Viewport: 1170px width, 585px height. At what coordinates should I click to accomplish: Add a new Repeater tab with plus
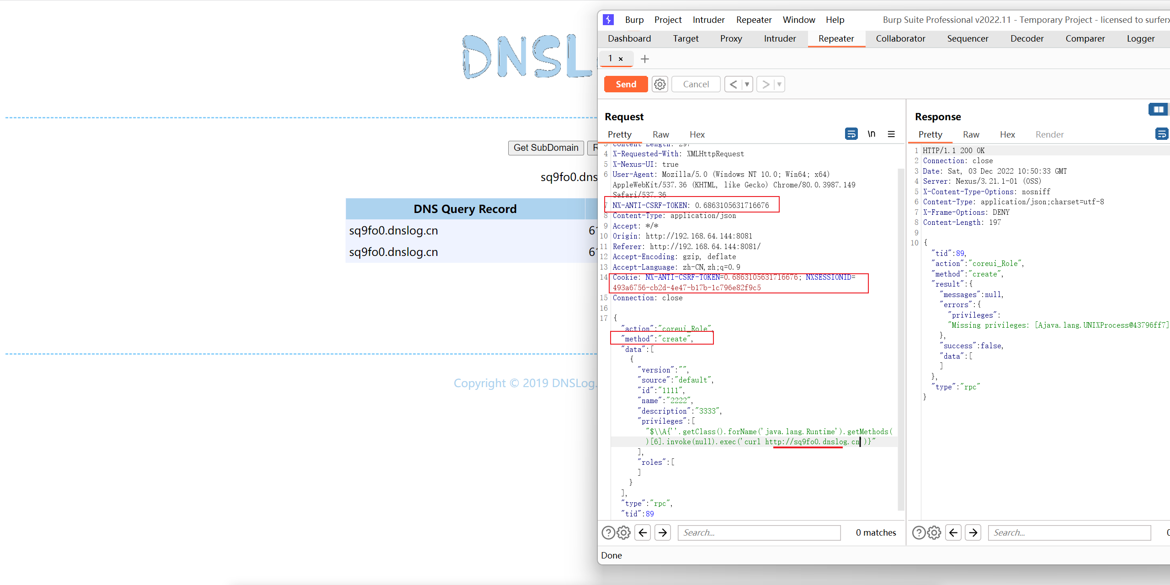coord(644,59)
